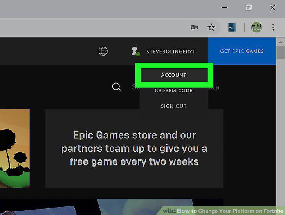Click the page scrollbar up arrow
285x215 pixels.
tap(280, 42)
